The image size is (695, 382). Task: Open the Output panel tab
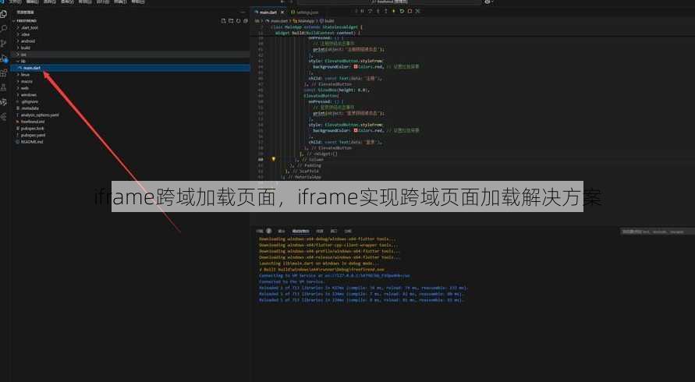[281, 231]
